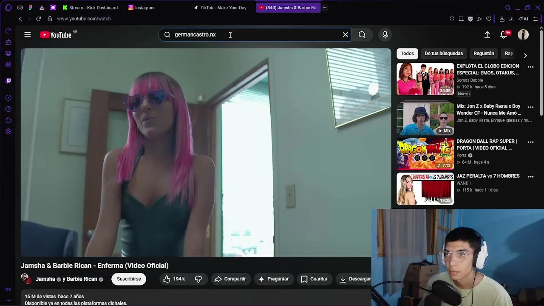Open the YouTube account avatar menu

523,35
